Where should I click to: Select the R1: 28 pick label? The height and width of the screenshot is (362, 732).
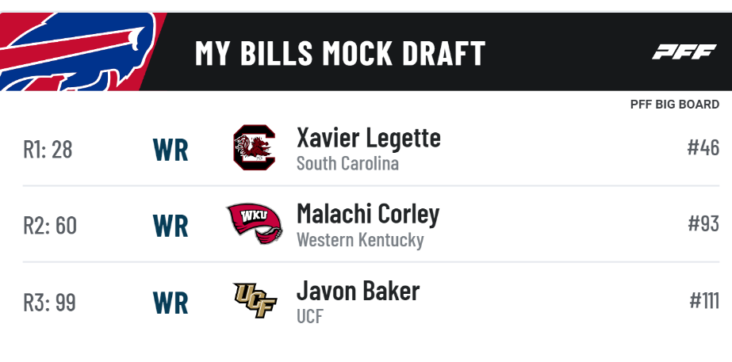click(x=48, y=150)
